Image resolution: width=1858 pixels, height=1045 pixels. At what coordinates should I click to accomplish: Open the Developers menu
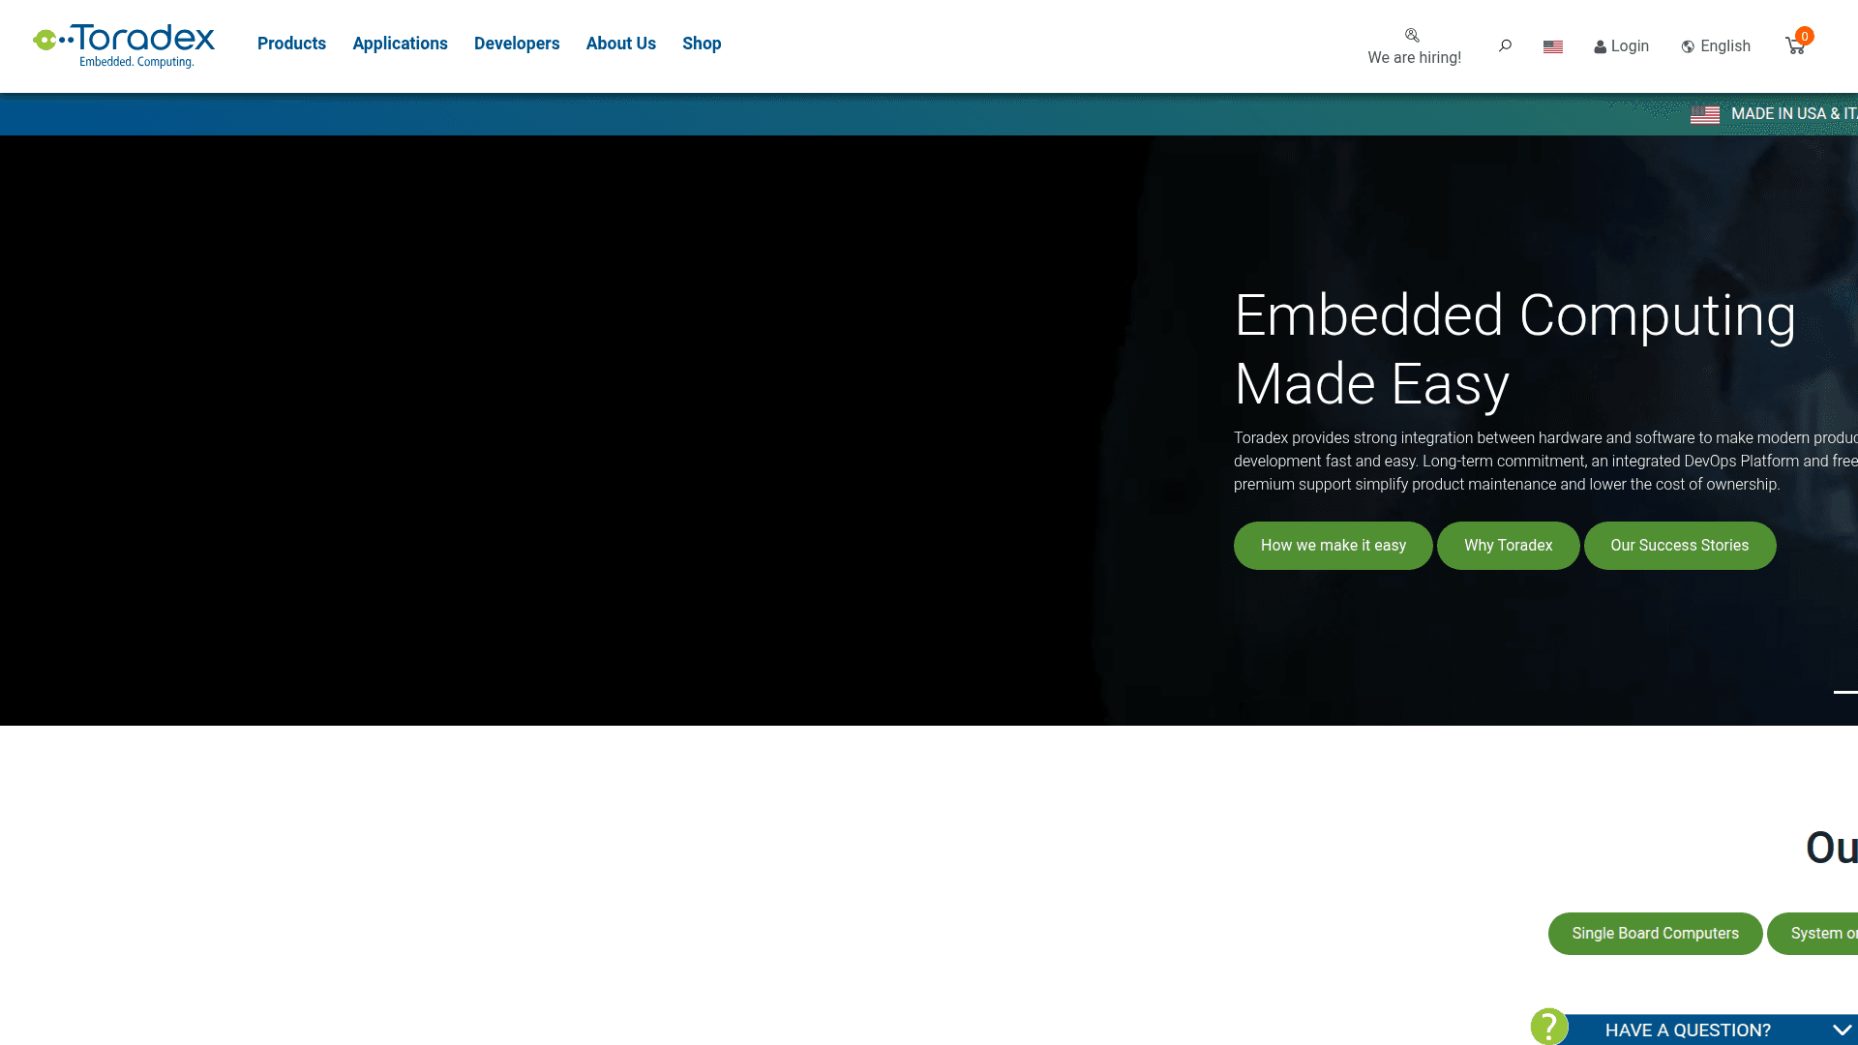517,44
